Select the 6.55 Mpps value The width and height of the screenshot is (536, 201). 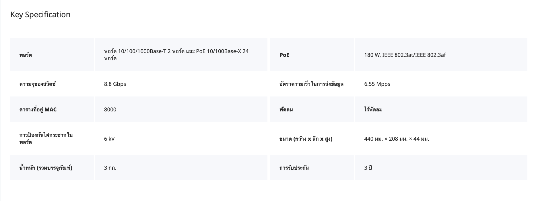point(377,84)
